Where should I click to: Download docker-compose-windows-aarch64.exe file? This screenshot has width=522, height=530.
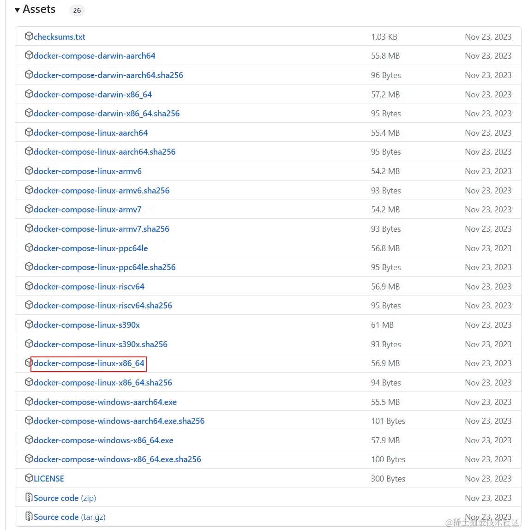pos(105,402)
